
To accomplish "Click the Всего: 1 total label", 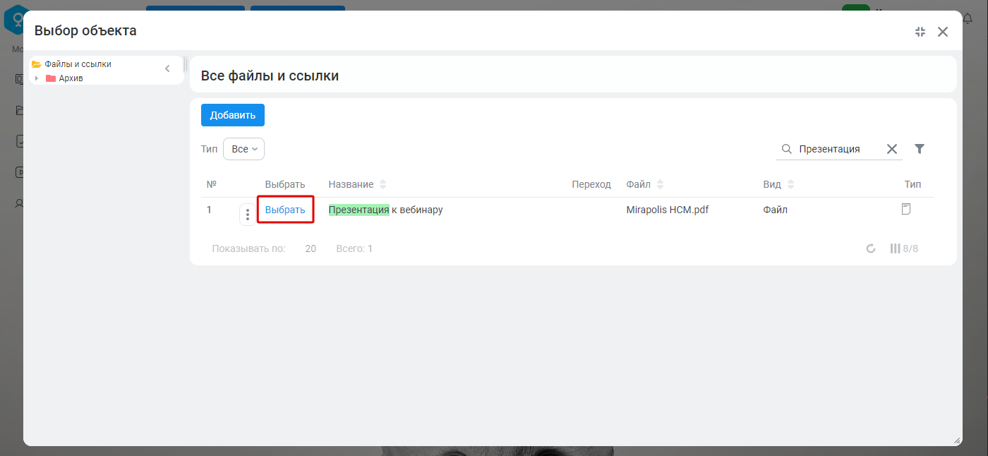I will tap(354, 248).
